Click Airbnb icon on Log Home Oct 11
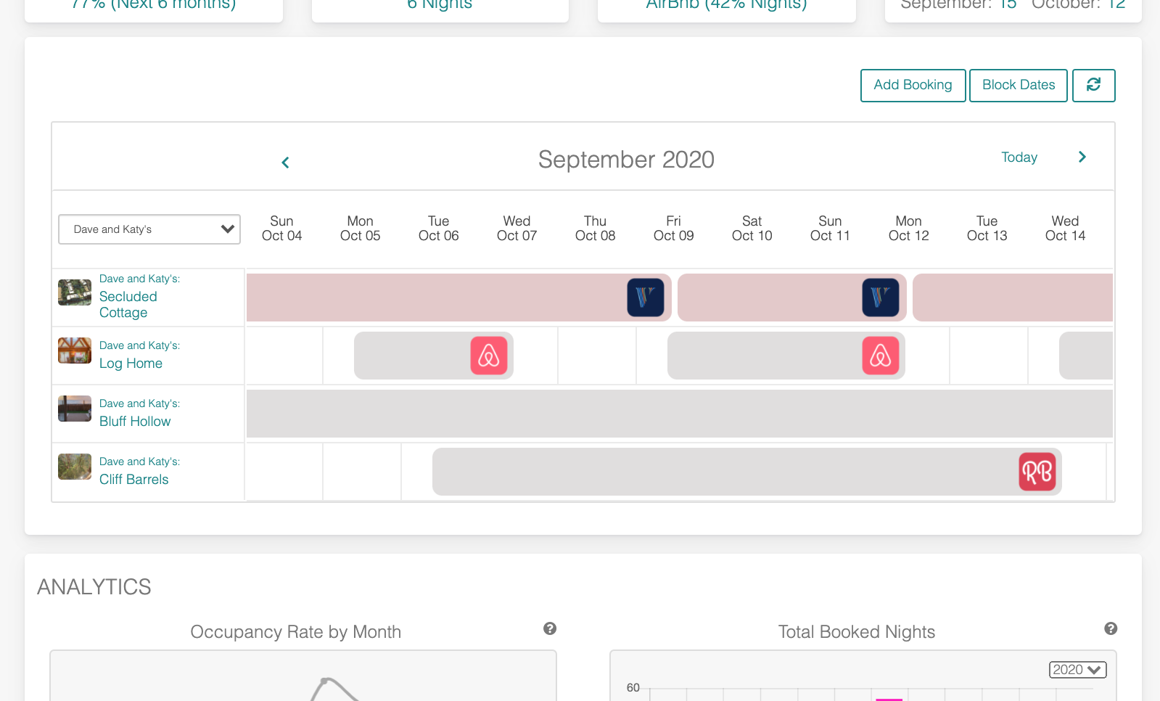 (880, 356)
